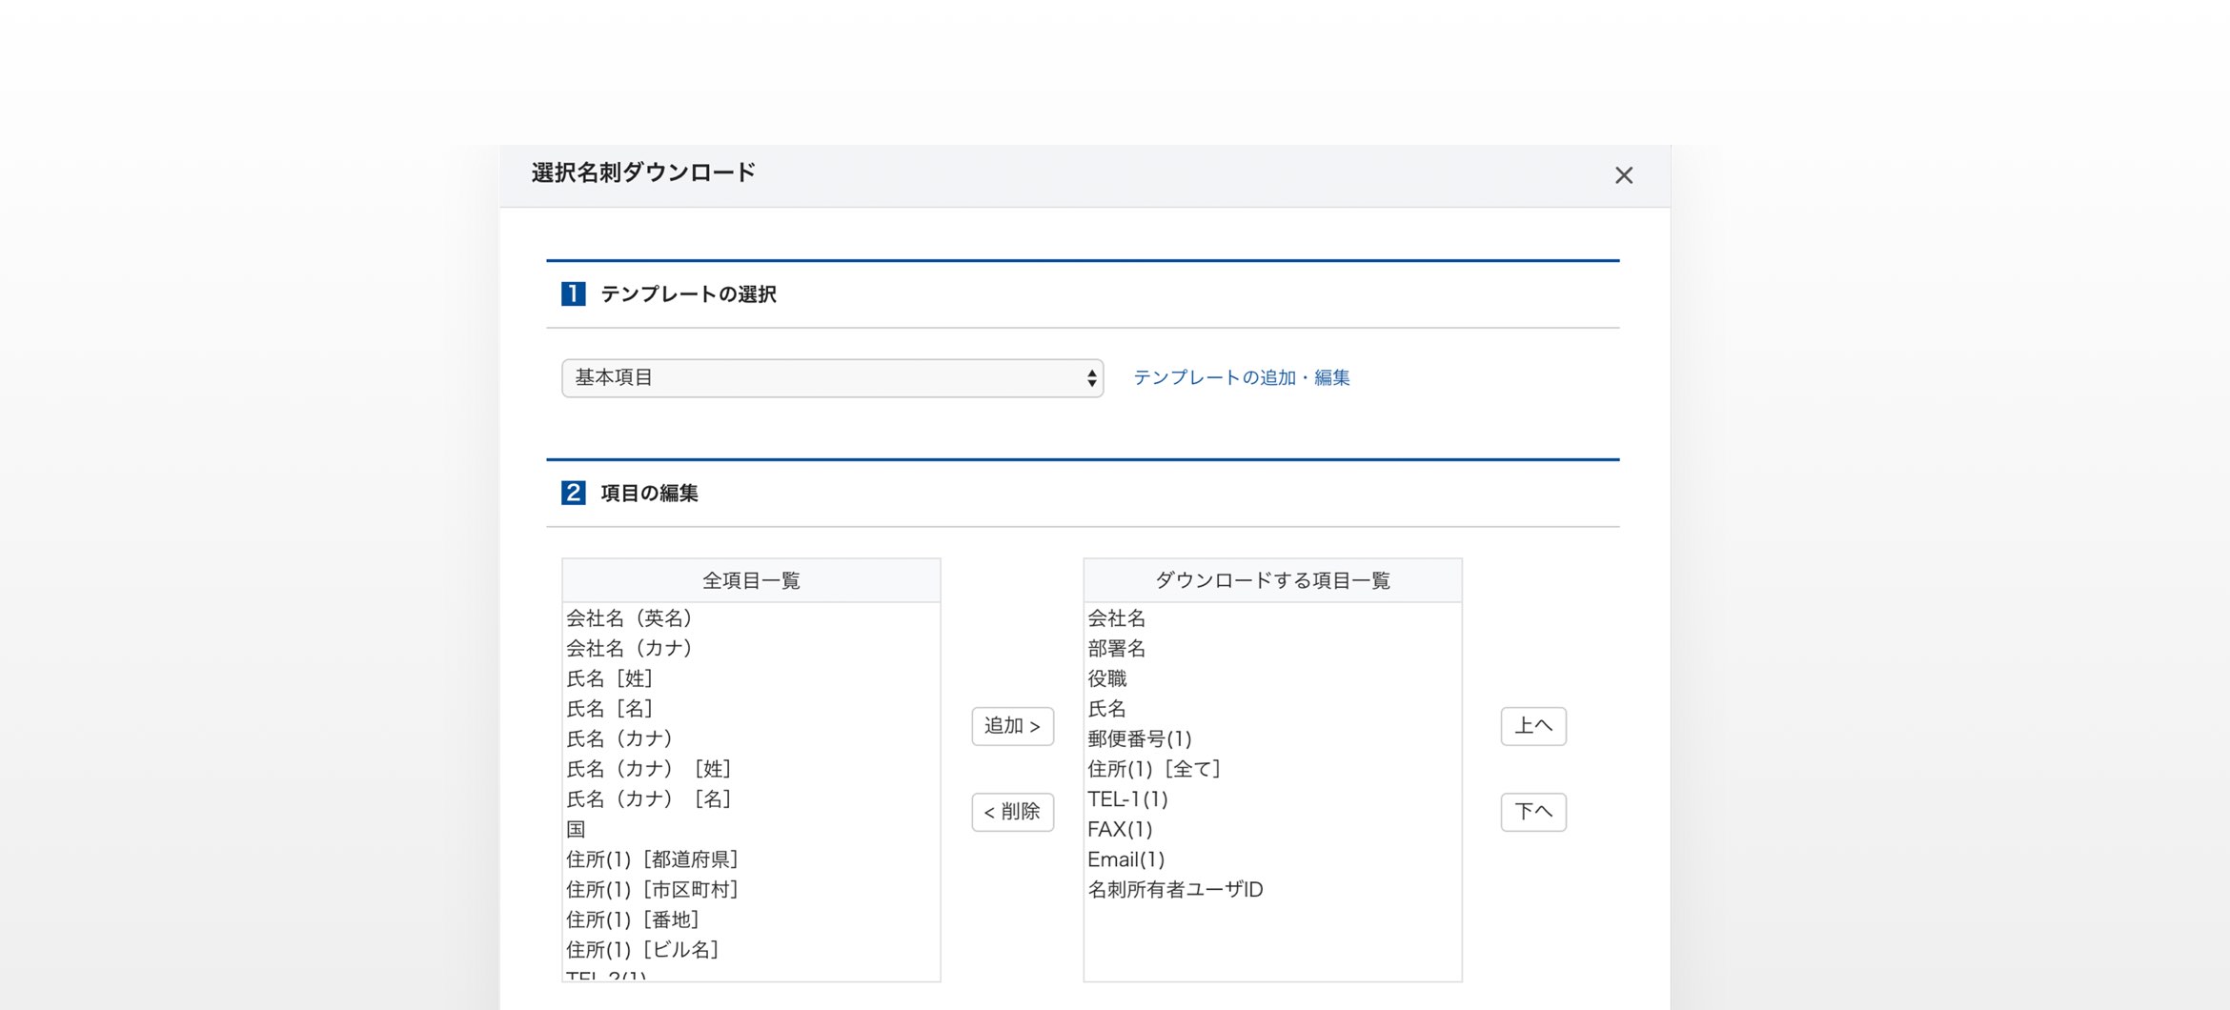Open the 基本項目 template dropdown

(833, 378)
